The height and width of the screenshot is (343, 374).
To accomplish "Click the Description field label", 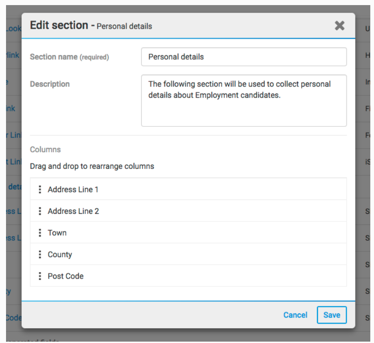I will click(50, 84).
